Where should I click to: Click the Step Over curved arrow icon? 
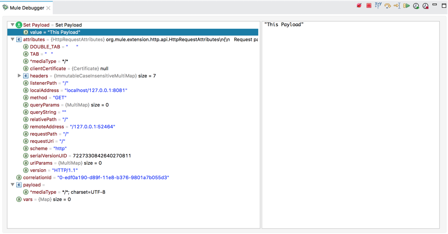(387, 6)
